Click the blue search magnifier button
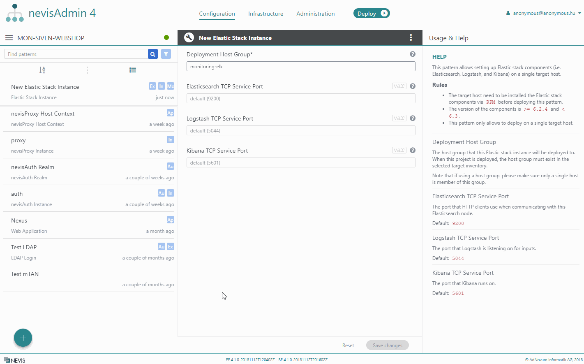The height and width of the screenshot is (364, 584). click(153, 54)
